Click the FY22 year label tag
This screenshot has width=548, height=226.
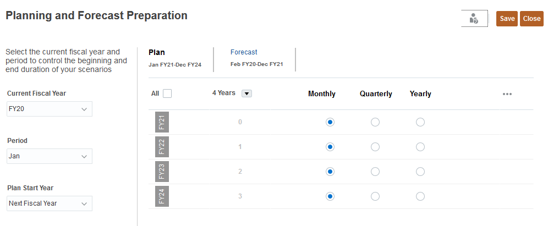(x=162, y=147)
